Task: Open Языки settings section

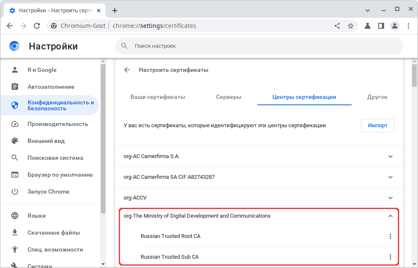Action: [x=50, y=216]
